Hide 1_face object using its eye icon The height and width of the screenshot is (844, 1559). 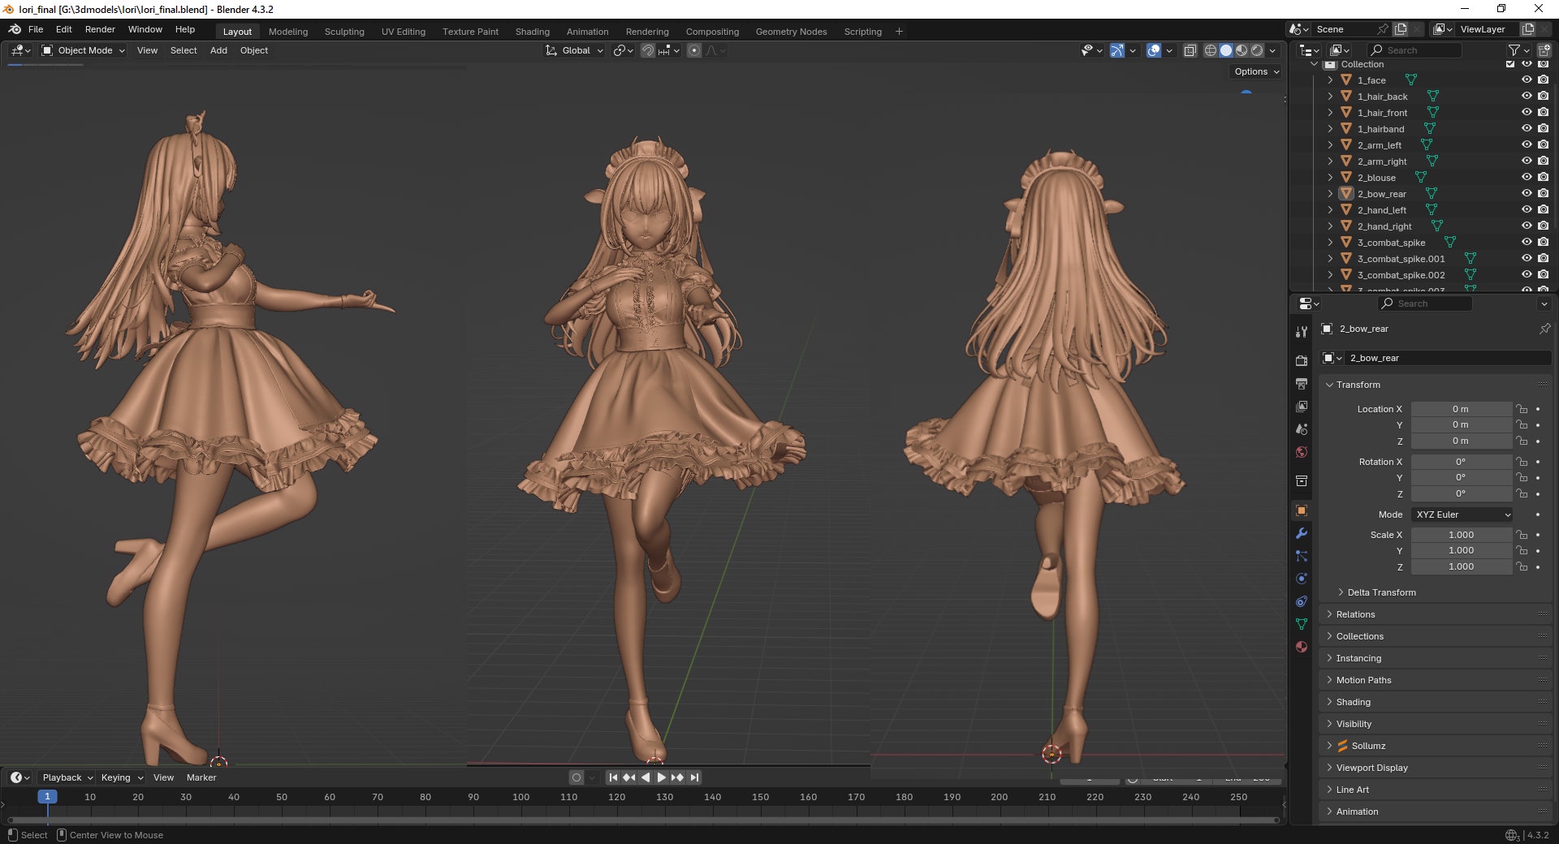(x=1527, y=80)
